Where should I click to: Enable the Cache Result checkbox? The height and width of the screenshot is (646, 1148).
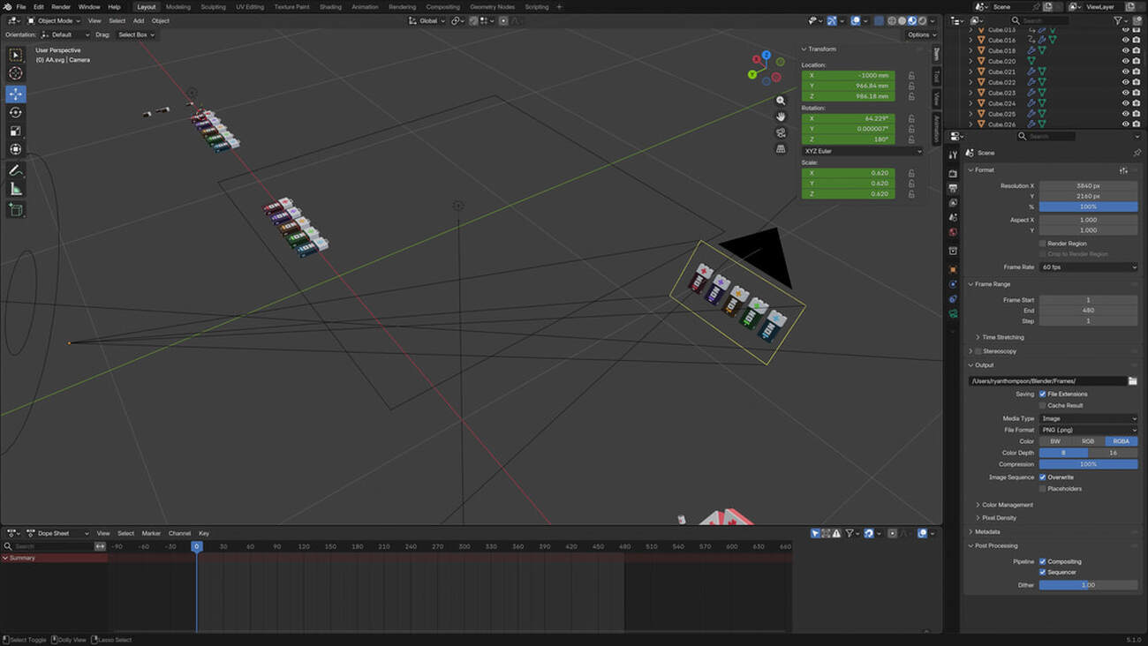click(x=1043, y=406)
